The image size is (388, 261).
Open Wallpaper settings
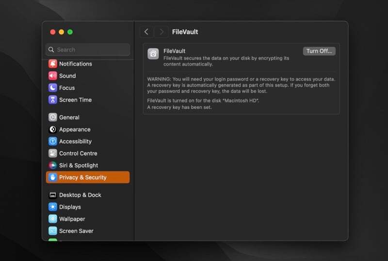tap(88, 219)
